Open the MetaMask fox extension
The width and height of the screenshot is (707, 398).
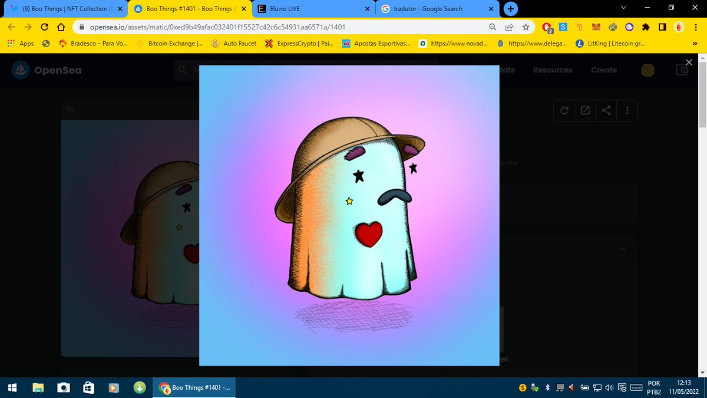click(596, 27)
